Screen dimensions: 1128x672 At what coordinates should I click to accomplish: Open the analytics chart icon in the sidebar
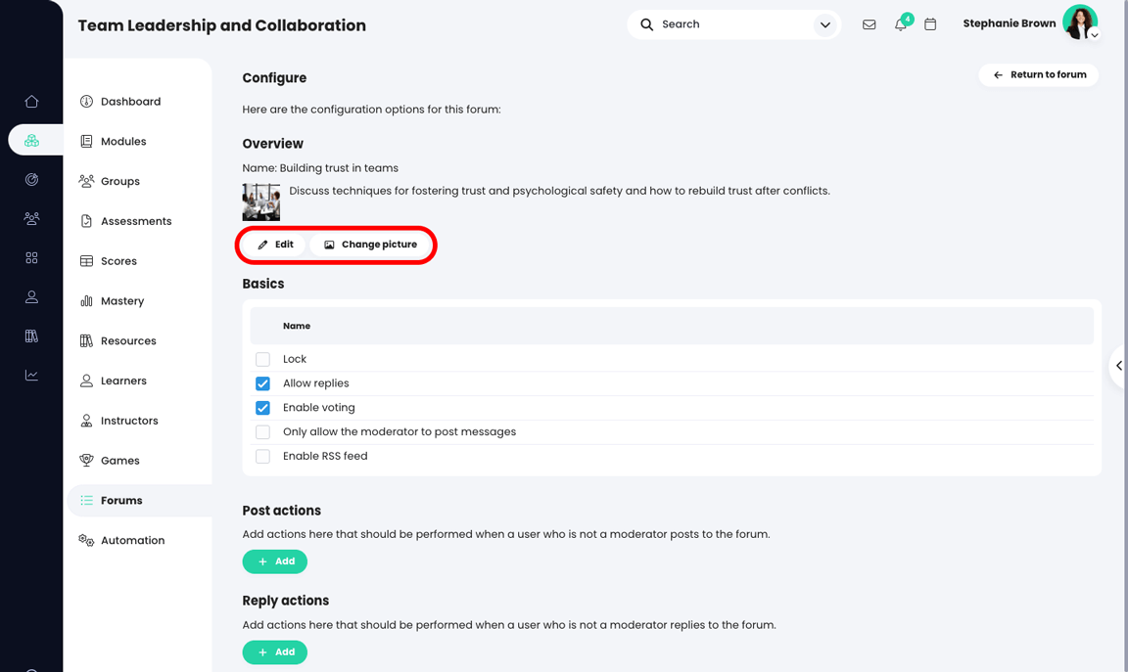[x=30, y=375]
